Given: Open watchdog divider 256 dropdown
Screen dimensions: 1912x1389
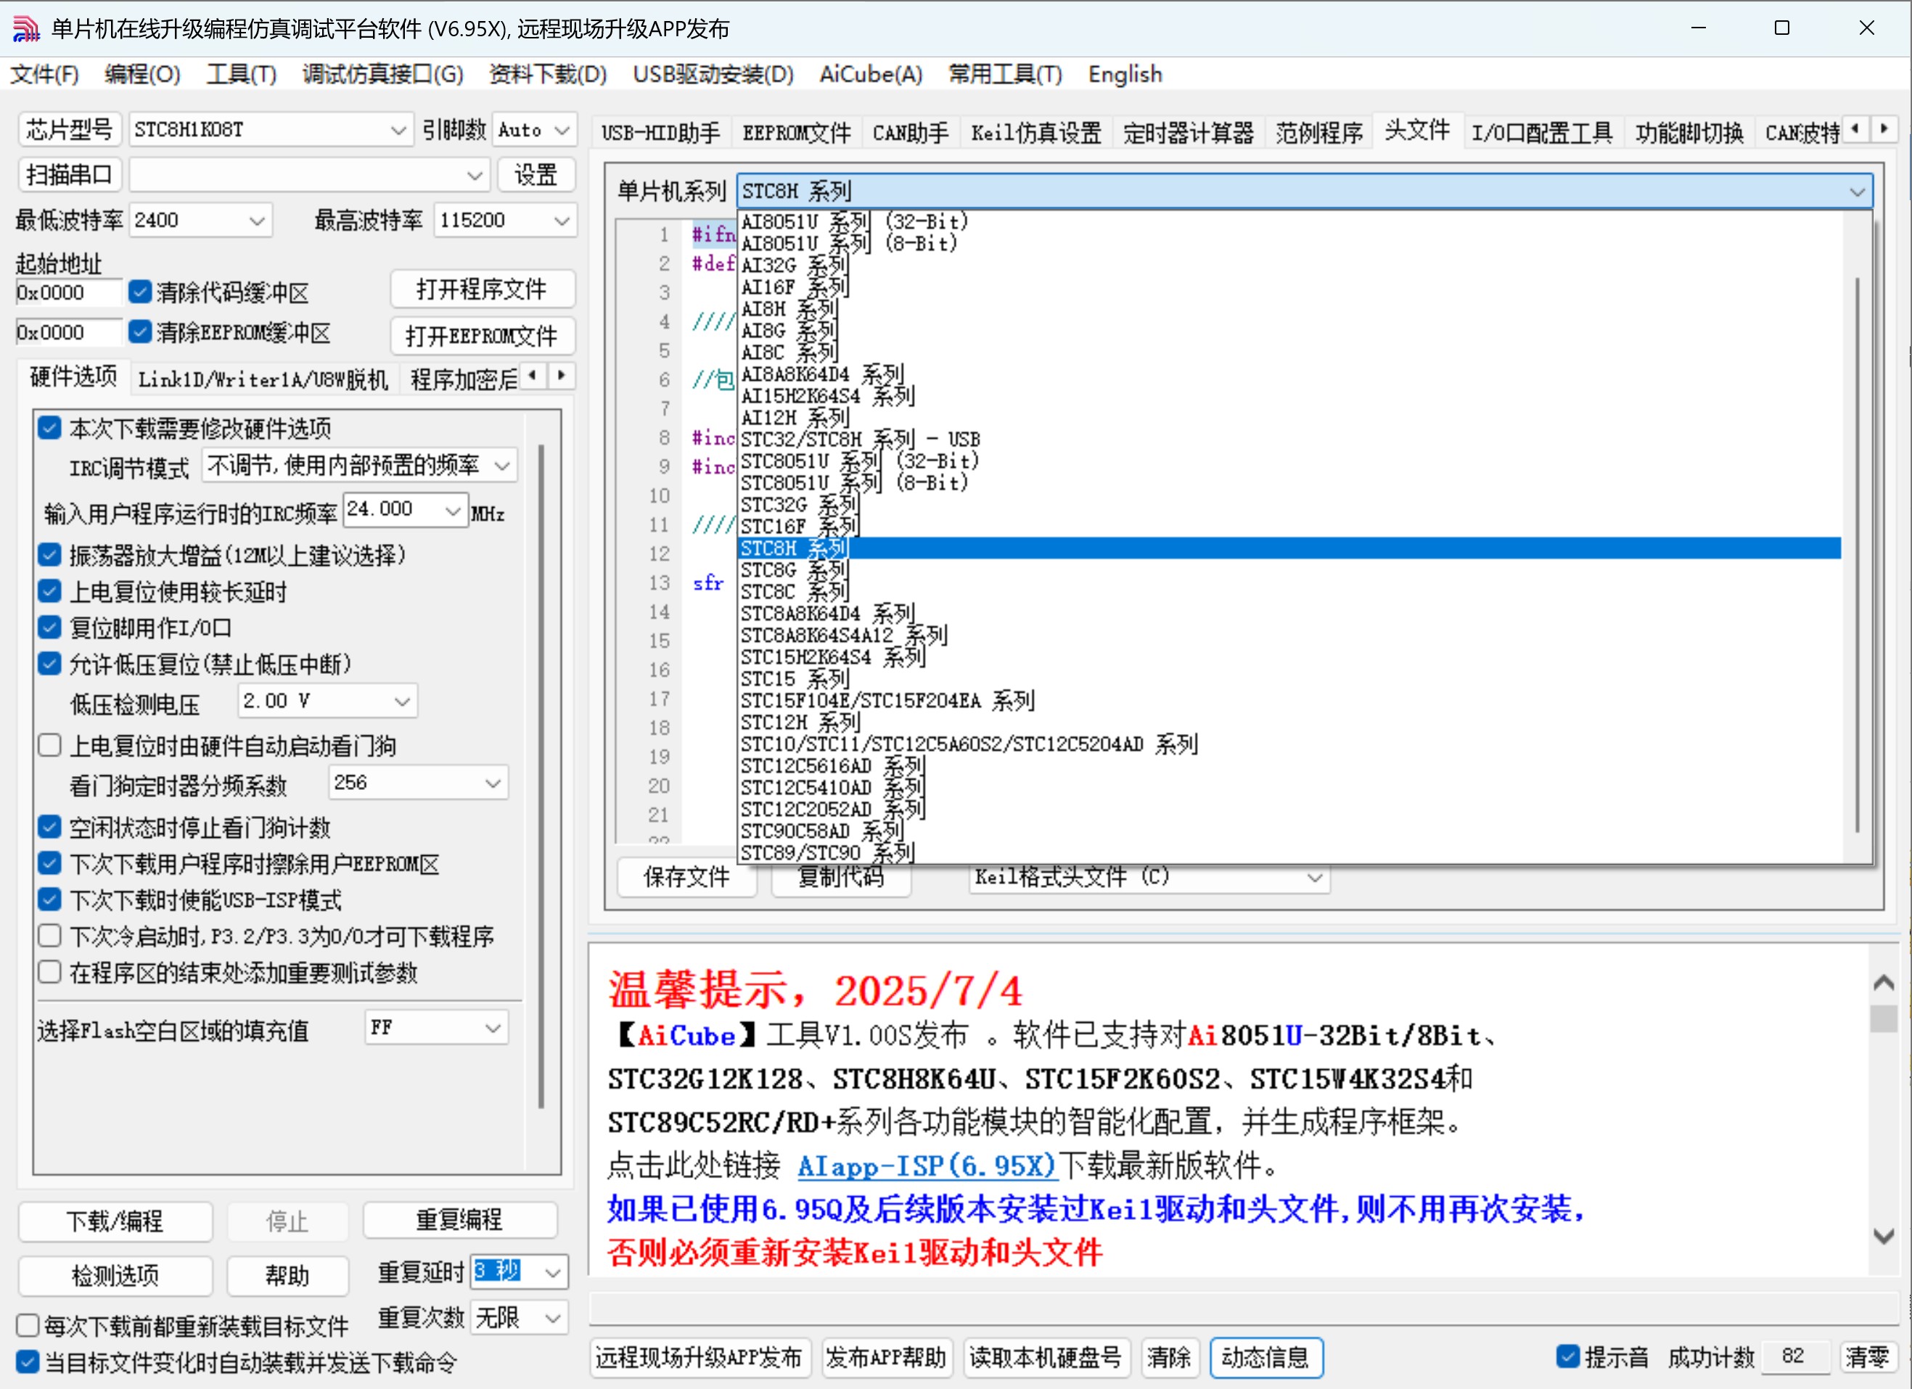Looking at the screenshot, I should (x=418, y=783).
